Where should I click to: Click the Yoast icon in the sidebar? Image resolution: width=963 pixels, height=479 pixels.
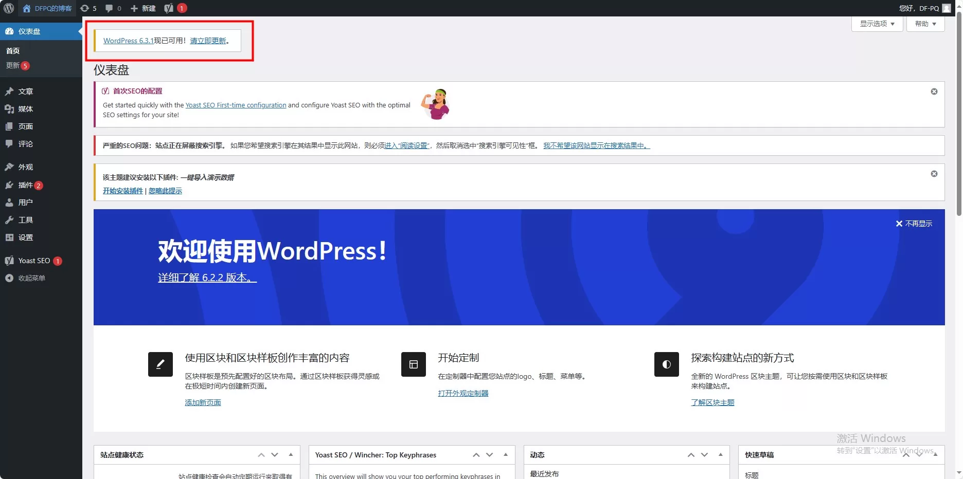(9, 261)
